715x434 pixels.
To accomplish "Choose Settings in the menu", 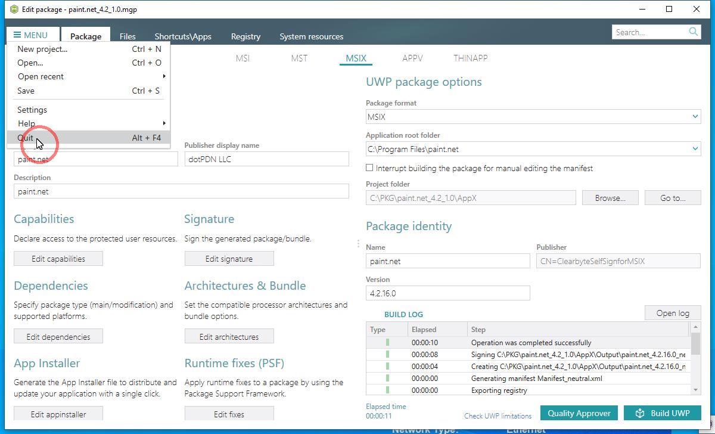I will 32,110.
